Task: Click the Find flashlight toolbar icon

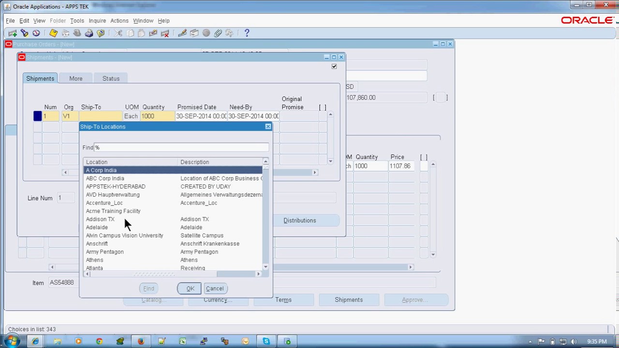Action: 24,33
